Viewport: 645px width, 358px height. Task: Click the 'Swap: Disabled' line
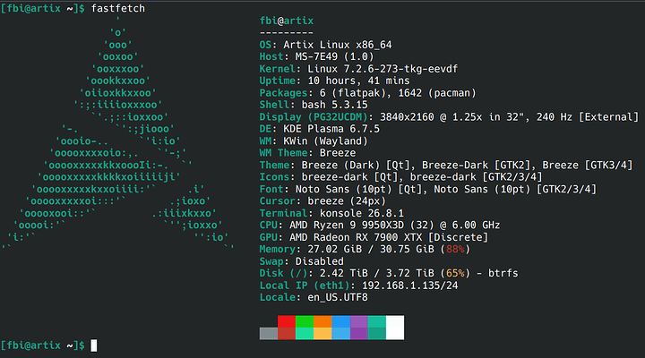[x=302, y=261]
